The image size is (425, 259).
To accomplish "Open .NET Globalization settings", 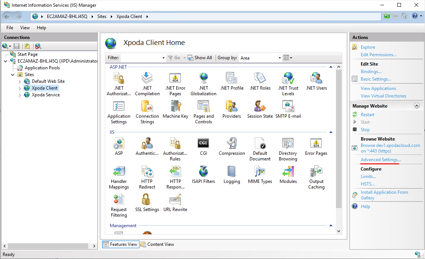I will coord(204,84).
